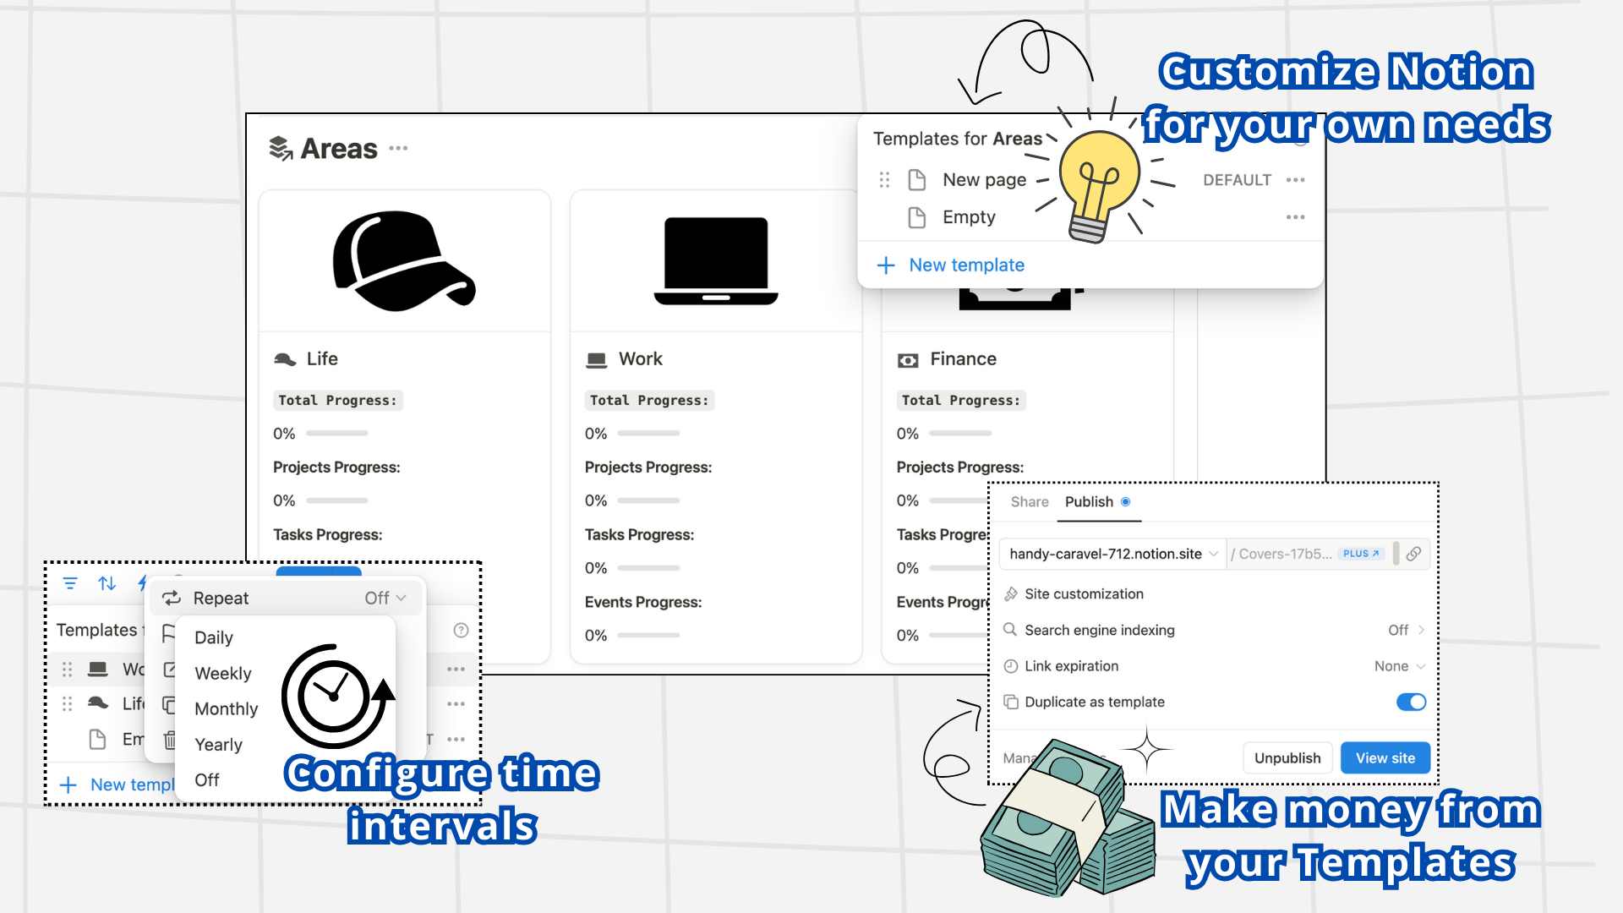Click the plus icon beside New template
The image size is (1623, 913).
(886, 265)
